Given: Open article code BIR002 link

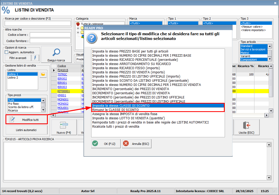Looking at the screenshot, I should [62, 79].
